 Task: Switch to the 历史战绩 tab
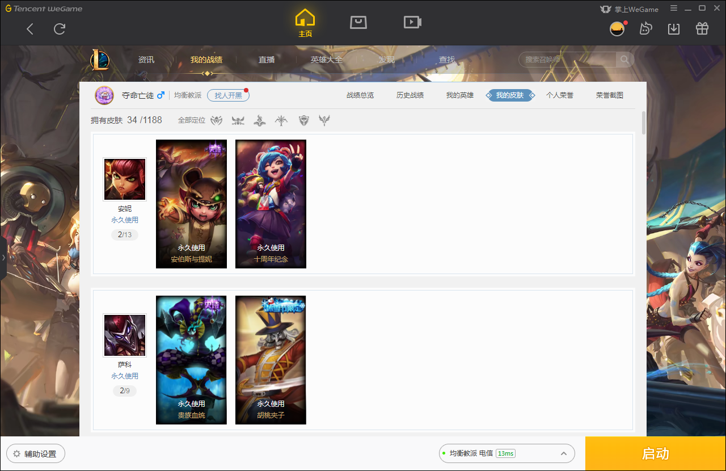pos(410,95)
